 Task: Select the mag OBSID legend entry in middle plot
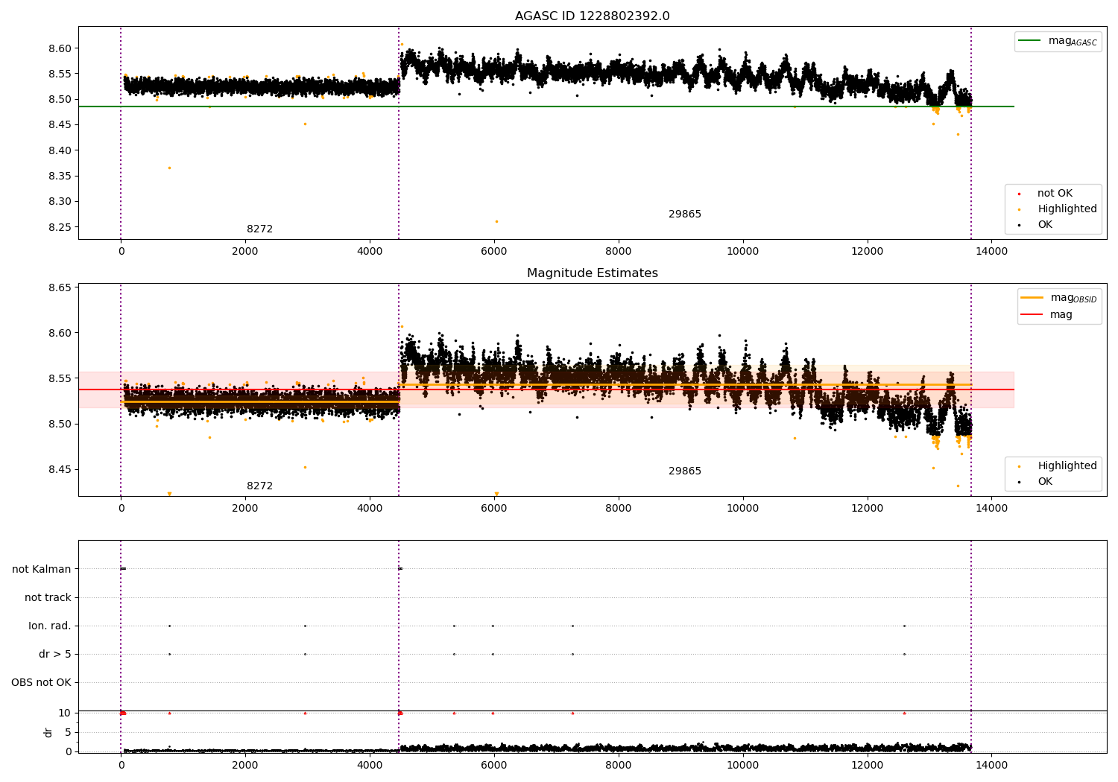point(1059,298)
